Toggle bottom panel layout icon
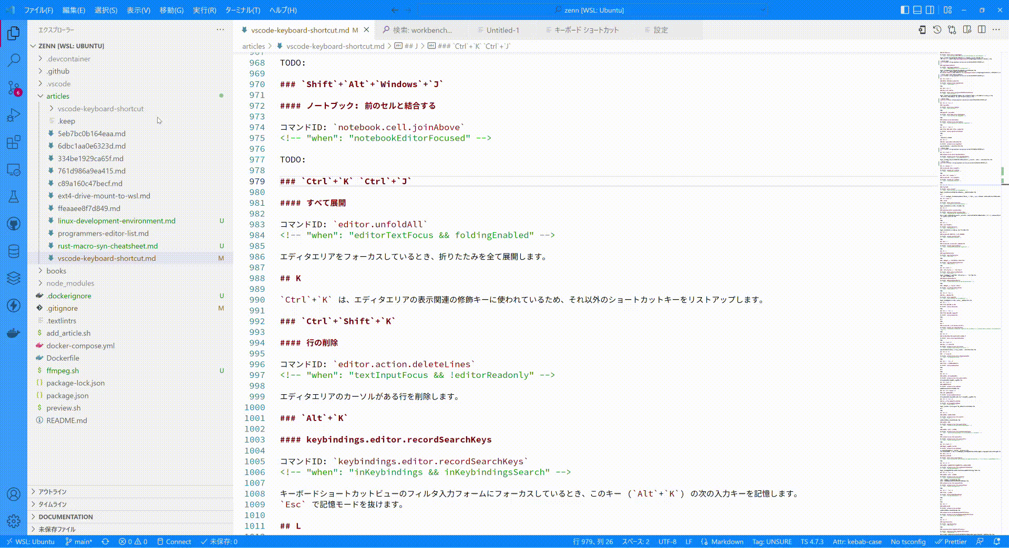 pos(917,10)
